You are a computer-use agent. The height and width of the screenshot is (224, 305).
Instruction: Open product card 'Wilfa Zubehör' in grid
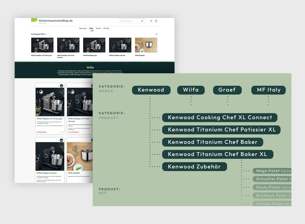tap(79, 160)
